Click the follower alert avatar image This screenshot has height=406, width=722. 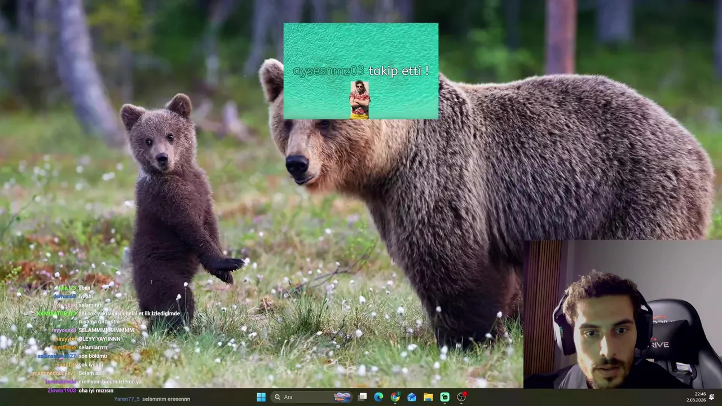point(359,100)
